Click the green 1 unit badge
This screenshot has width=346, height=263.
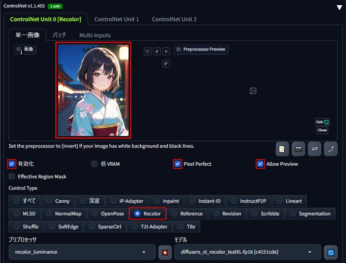pyautogui.click(x=55, y=6)
